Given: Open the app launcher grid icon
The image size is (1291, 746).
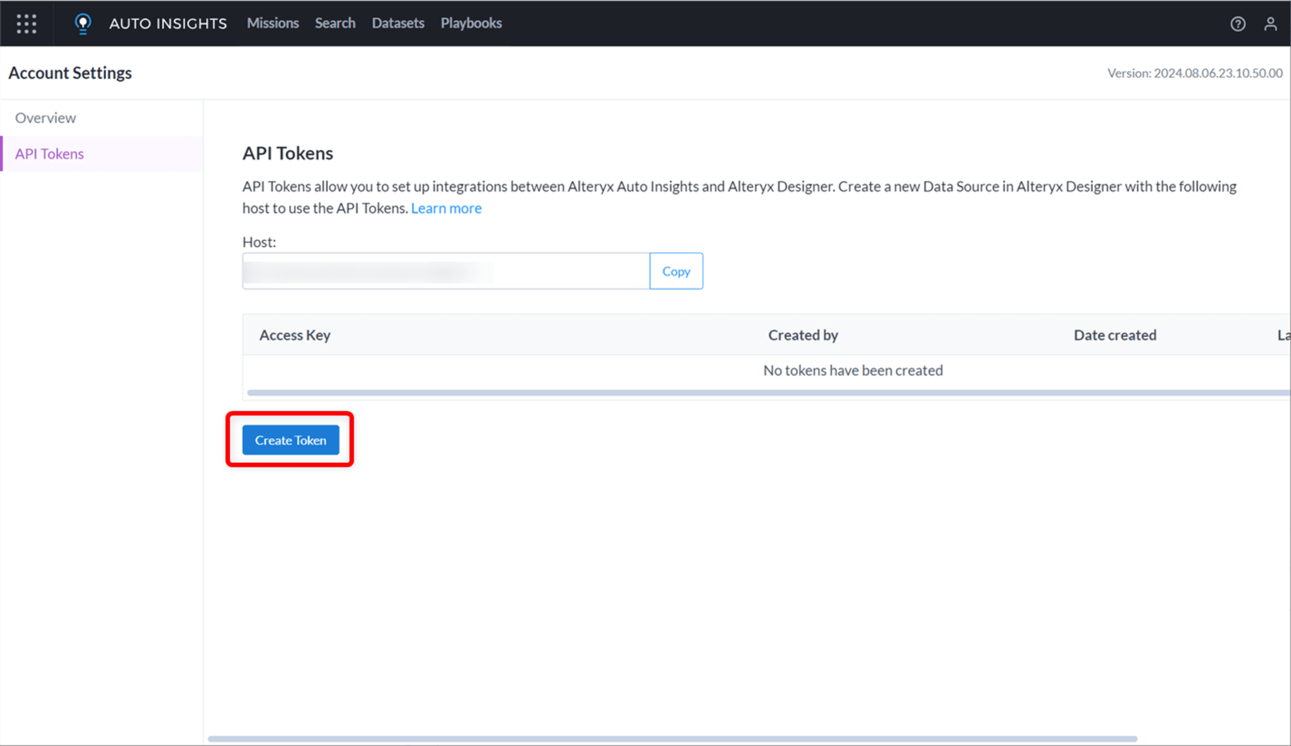Looking at the screenshot, I should [x=26, y=24].
